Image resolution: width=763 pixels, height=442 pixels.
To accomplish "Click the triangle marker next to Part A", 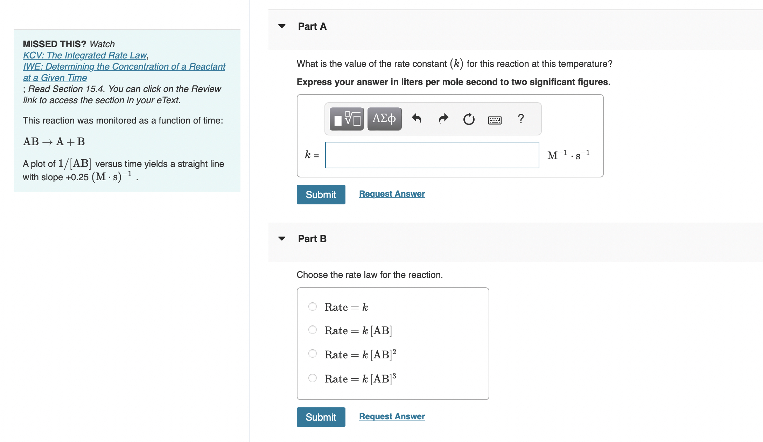I will click(x=282, y=27).
